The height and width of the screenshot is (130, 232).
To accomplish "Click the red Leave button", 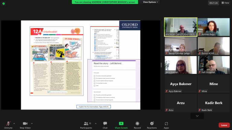I will coord(224,125).
